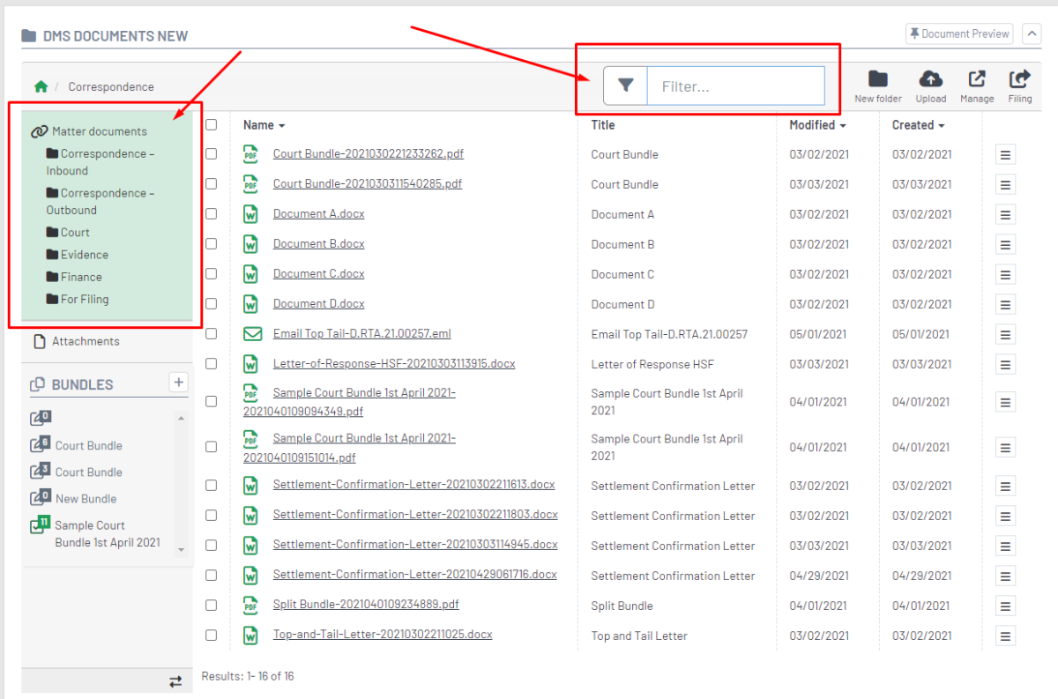Image resolution: width=1058 pixels, height=699 pixels.
Task: Create a folder with the New folder icon
Action: 877,84
